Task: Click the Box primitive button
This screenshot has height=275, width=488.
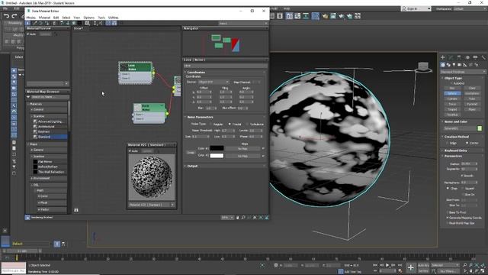Action: [x=452, y=89]
